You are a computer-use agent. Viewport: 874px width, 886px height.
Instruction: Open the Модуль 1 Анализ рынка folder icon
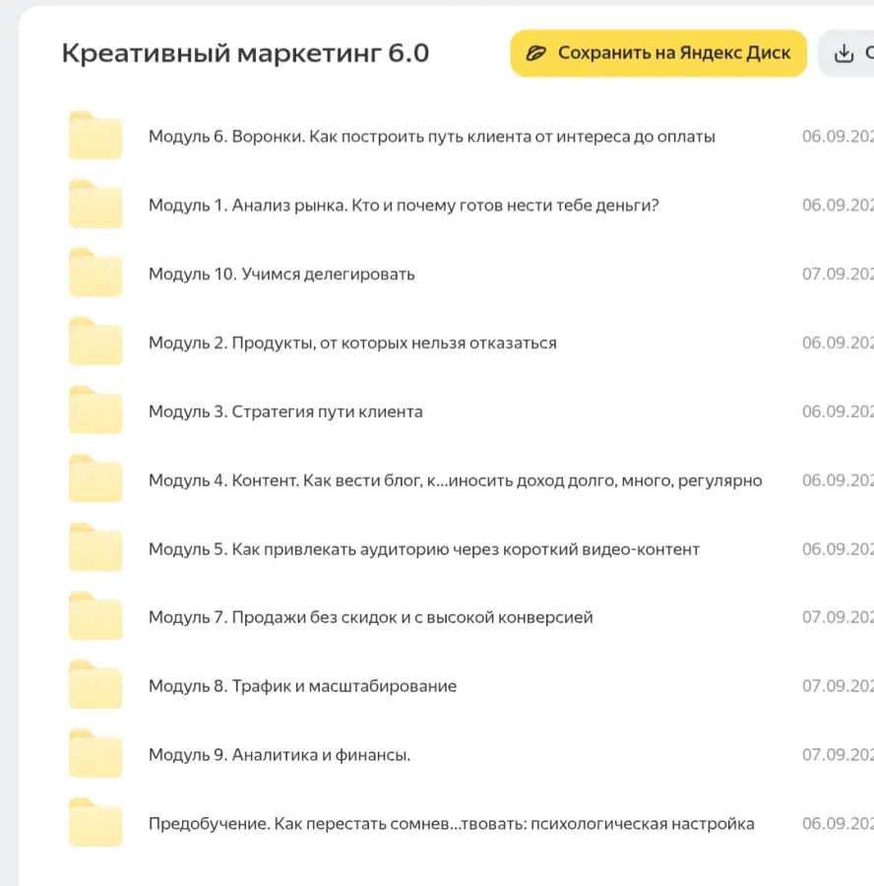tap(95, 205)
